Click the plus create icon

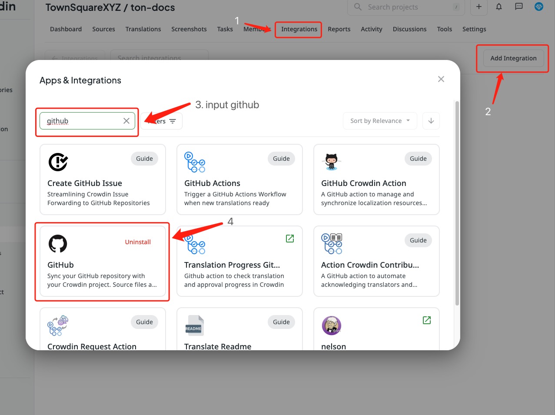pos(479,7)
